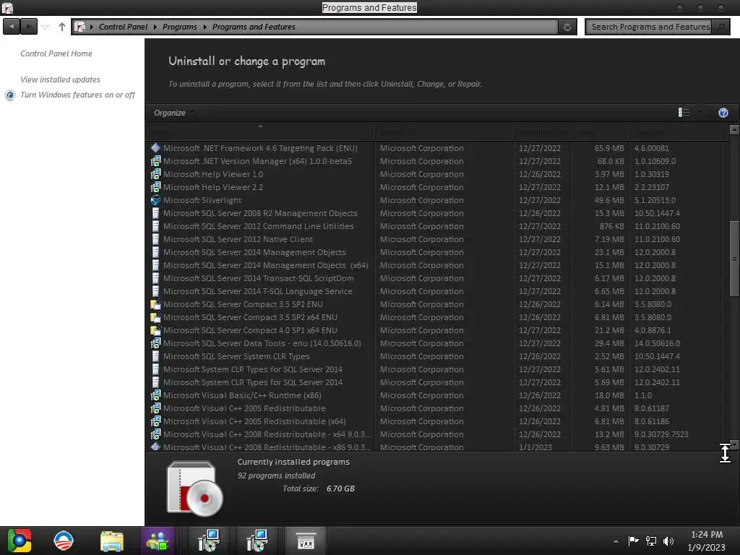This screenshot has height=555, width=740.
Task: Refresh the Programs and Features list
Action: coord(567,27)
